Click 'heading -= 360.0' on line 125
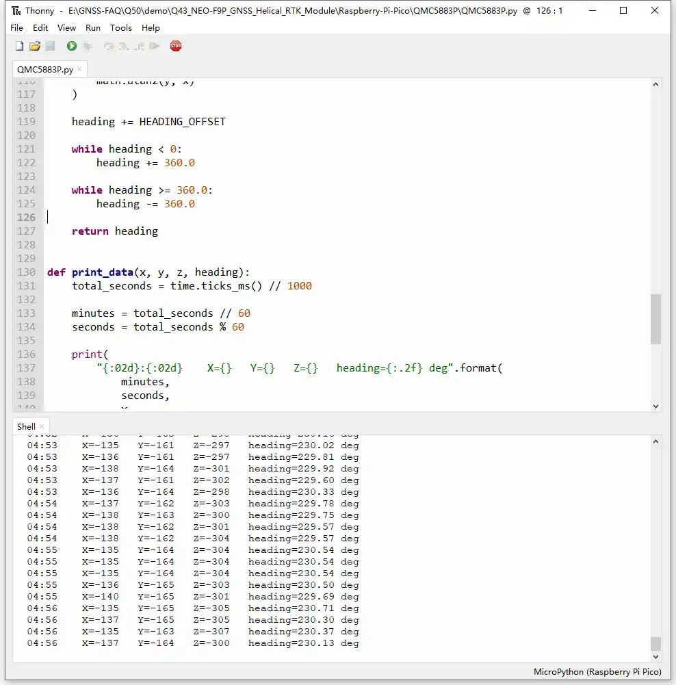676x685 pixels. click(146, 203)
